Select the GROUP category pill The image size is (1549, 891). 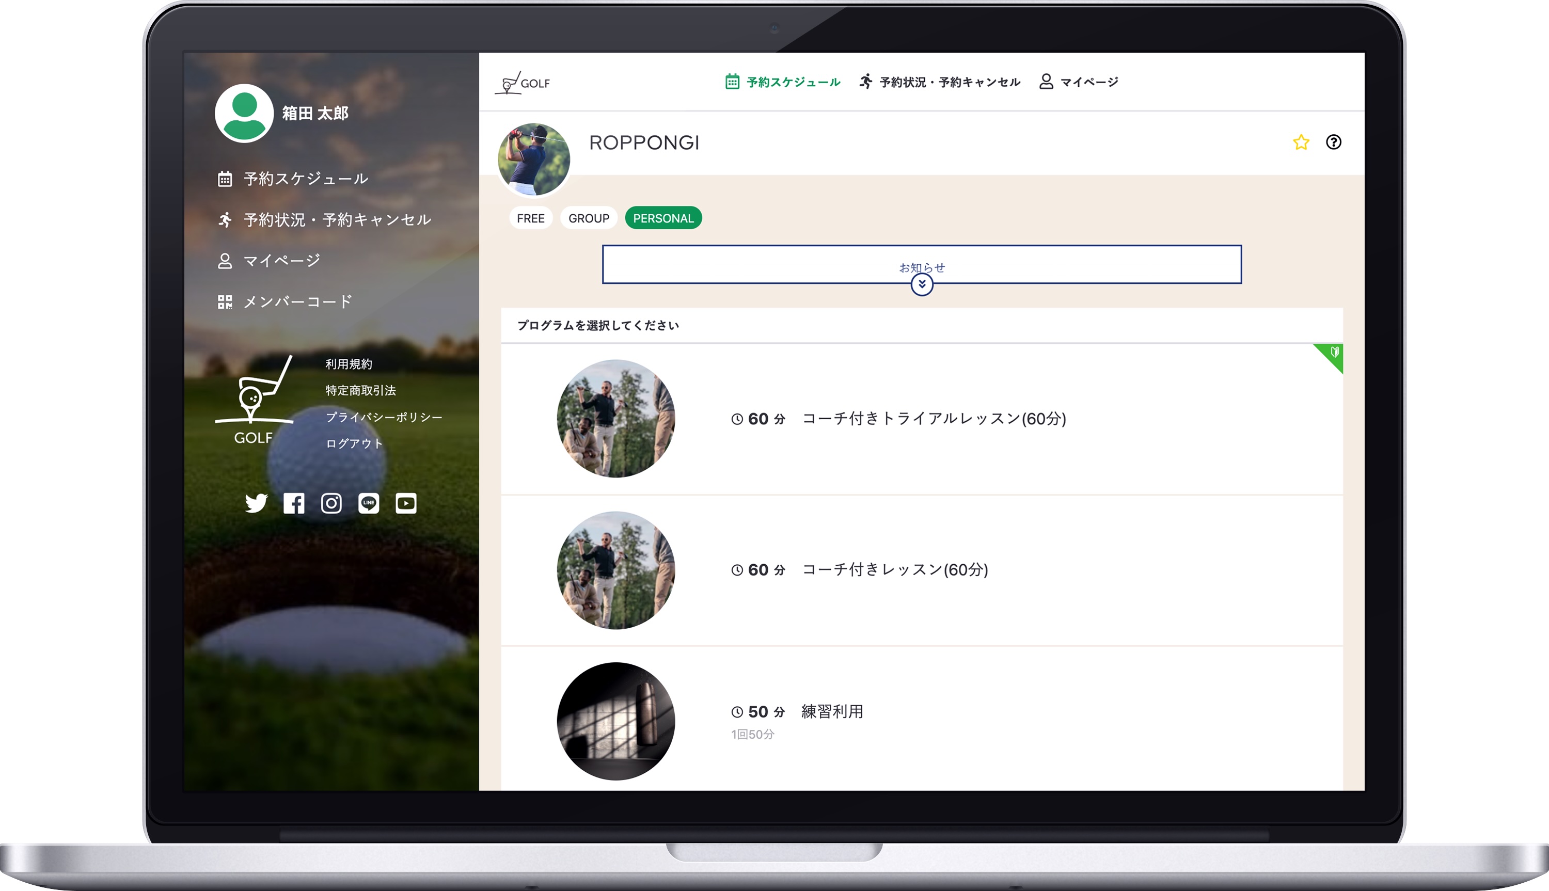589,218
